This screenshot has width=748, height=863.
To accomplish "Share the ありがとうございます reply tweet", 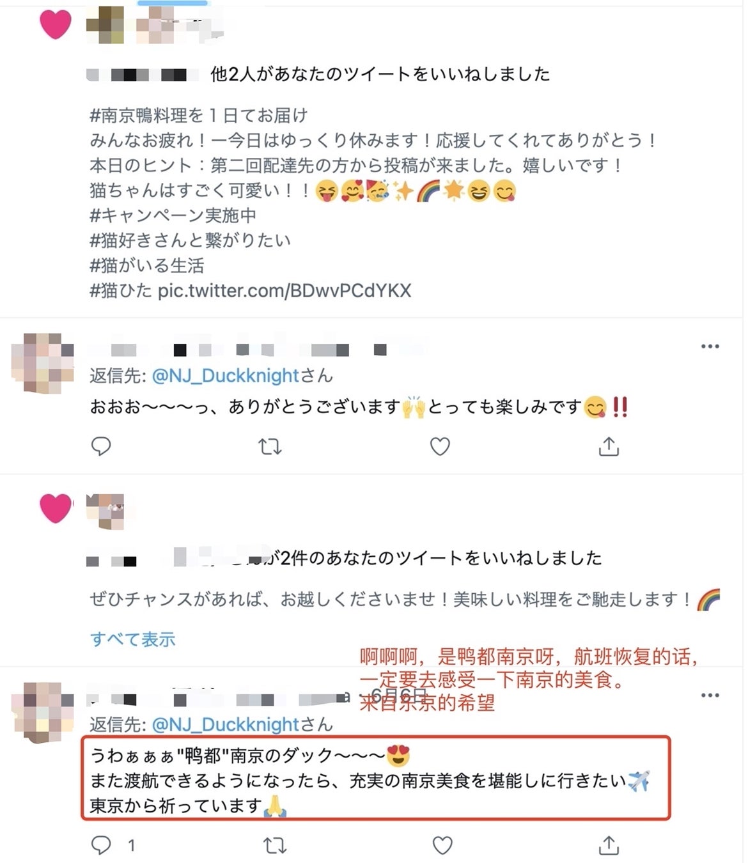I will pyautogui.click(x=609, y=446).
